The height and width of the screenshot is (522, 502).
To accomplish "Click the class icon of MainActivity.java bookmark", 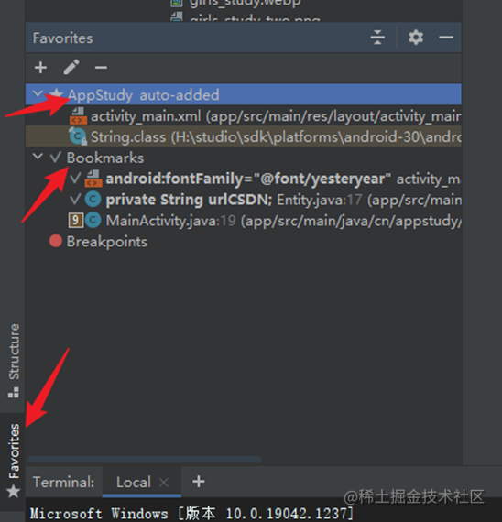I will [93, 221].
